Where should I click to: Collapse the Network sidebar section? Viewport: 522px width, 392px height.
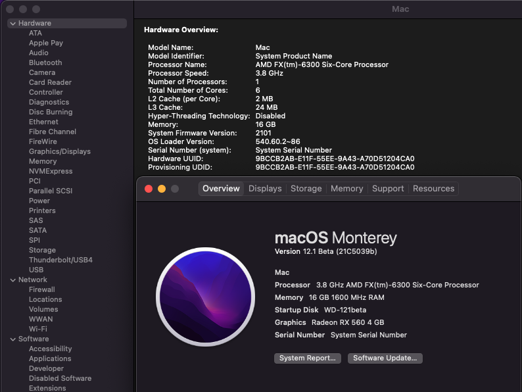tap(13, 280)
